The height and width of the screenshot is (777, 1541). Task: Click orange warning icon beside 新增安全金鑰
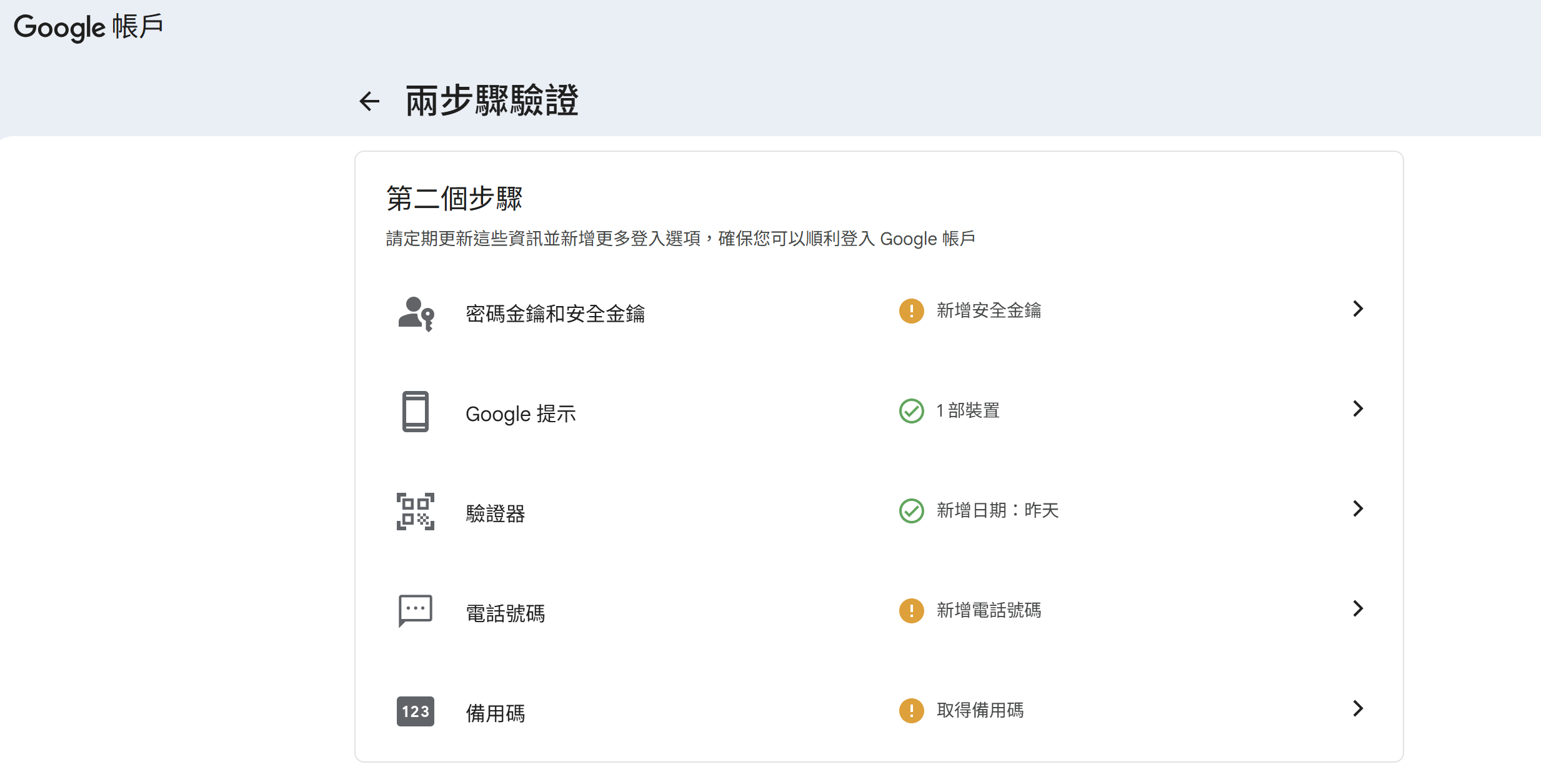click(911, 310)
